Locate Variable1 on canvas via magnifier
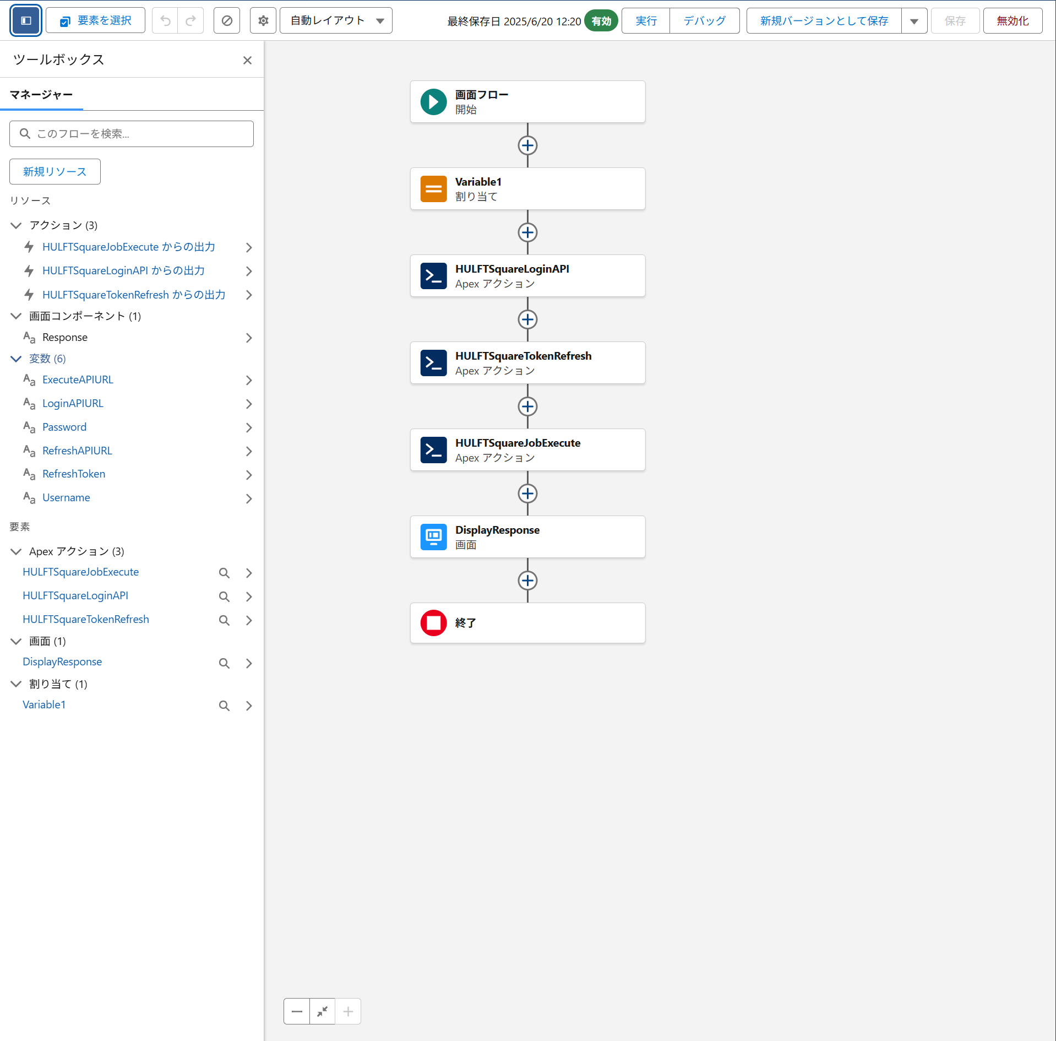This screenshot has width=1056, height=1041. tap(224, 706)
